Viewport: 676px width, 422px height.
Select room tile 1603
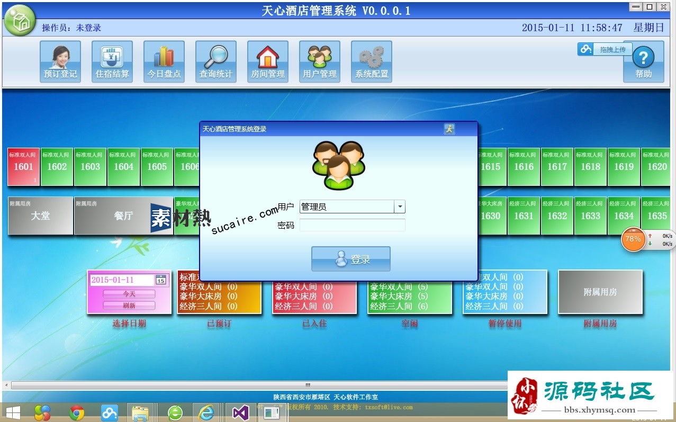91,167
